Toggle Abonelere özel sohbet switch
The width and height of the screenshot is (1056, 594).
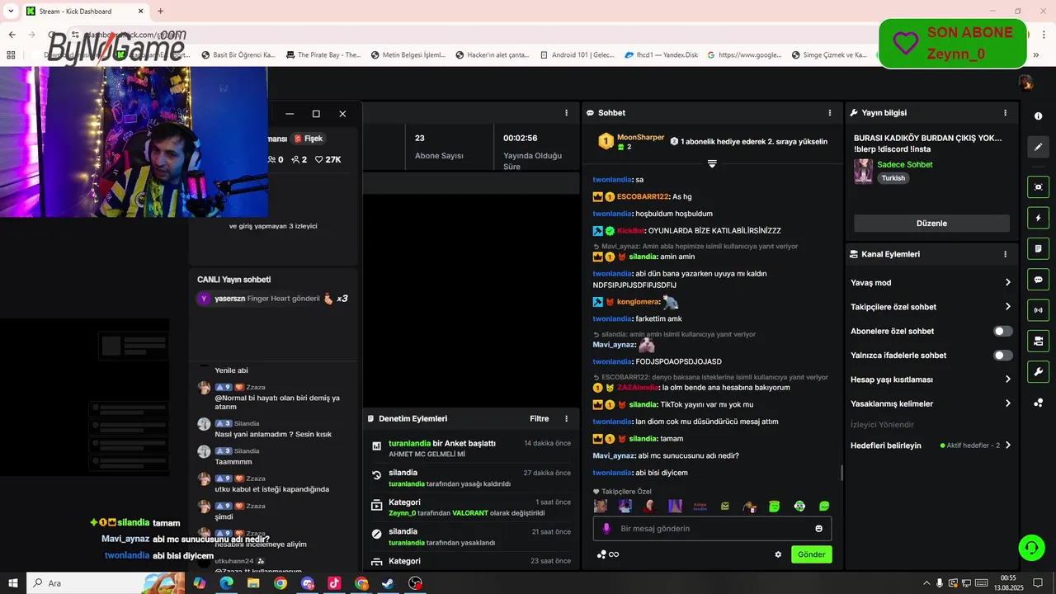coord(1003,331)
